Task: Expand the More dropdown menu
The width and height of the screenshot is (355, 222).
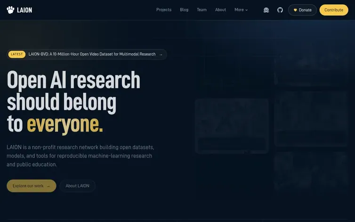Action: click(x=241, y=10)
